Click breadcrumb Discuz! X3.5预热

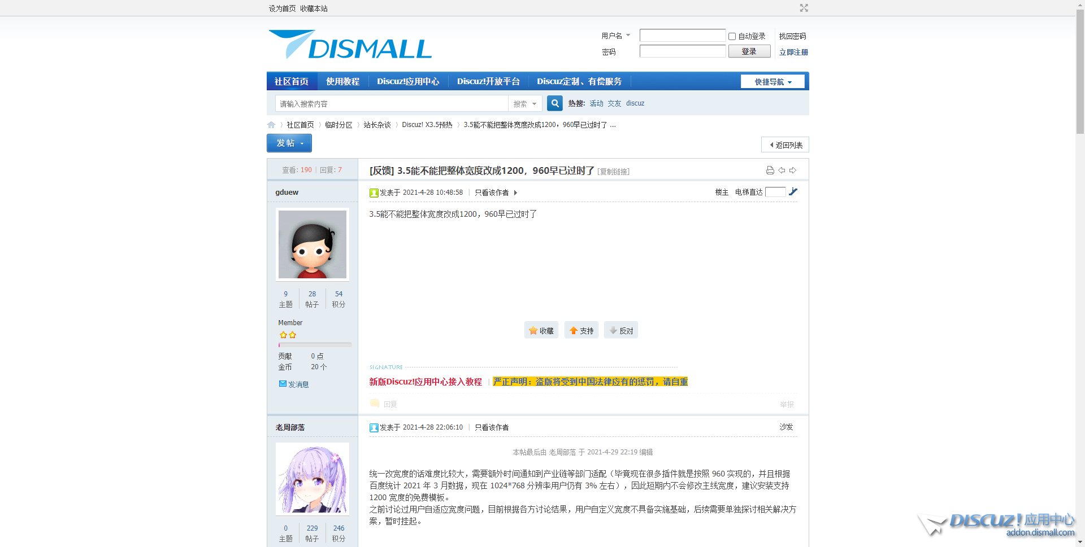pos(427,125)
